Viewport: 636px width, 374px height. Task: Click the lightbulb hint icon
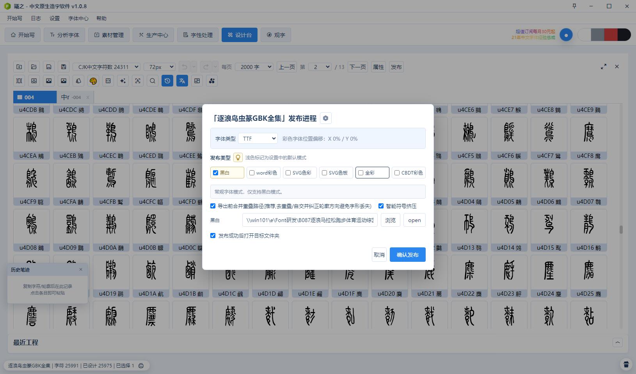tap(238, 157)
